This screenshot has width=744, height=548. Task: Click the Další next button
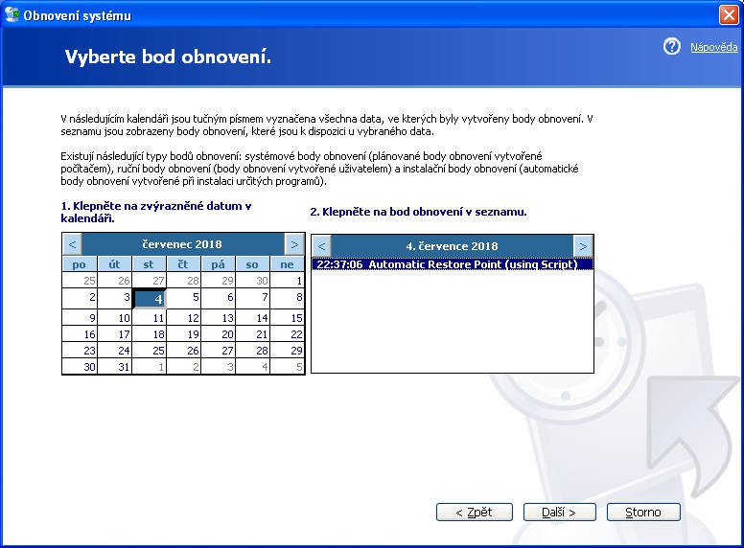click(x=559, y=512)
